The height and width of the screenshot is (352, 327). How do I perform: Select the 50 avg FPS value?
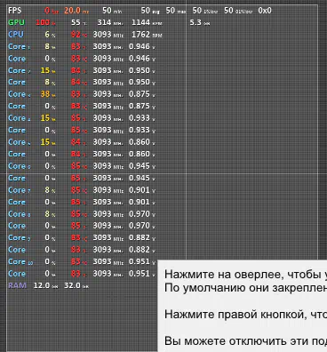tap(150, 11)
